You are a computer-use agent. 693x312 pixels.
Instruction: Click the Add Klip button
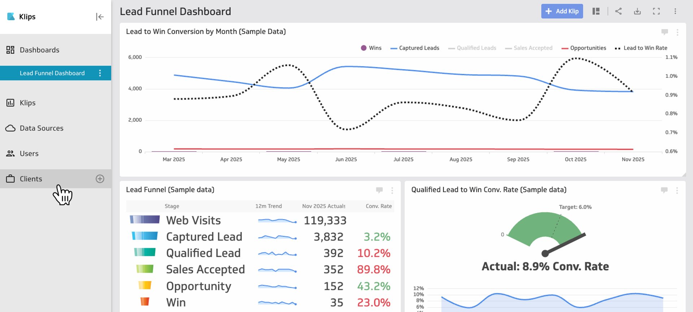[x=562, y=12]
